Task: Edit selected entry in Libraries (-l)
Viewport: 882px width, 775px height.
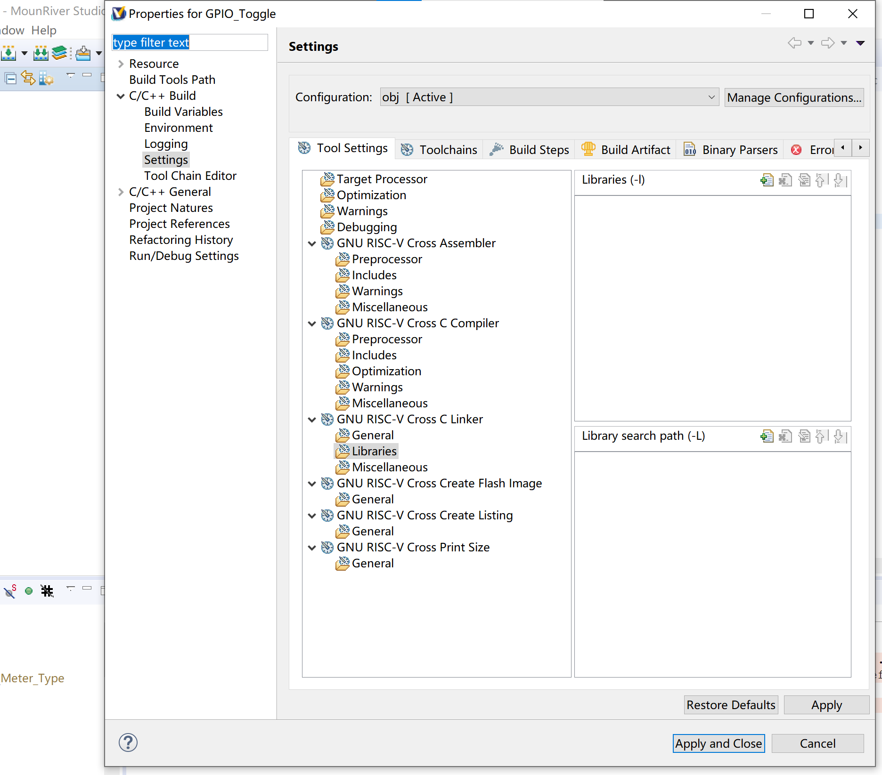Action: [x=804, y=180]
